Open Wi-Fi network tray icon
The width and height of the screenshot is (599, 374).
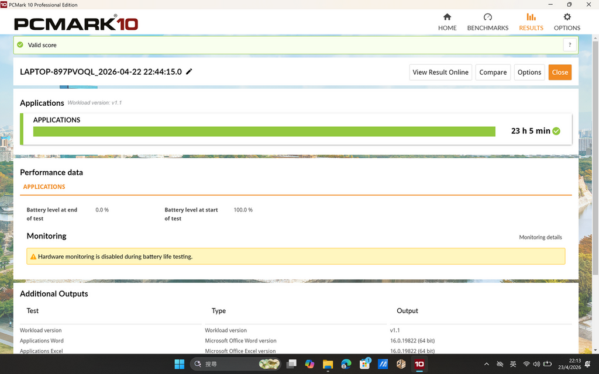[x=526, y=364]
